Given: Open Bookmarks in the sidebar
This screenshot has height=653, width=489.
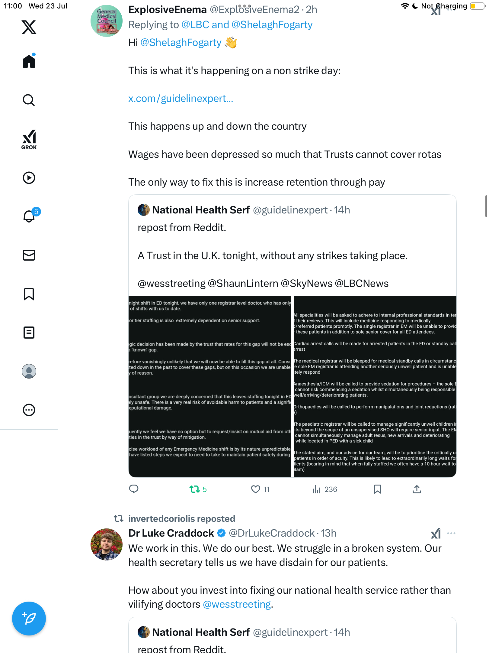Looking at the screenshot, I should point(29,294).
